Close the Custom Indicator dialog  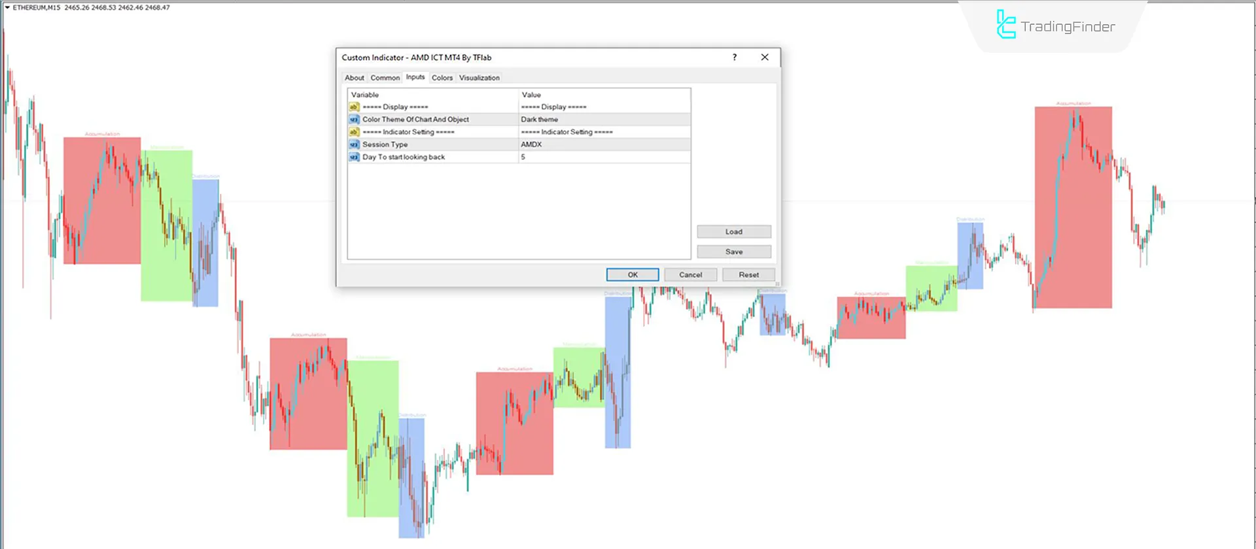tap(765, 58)
